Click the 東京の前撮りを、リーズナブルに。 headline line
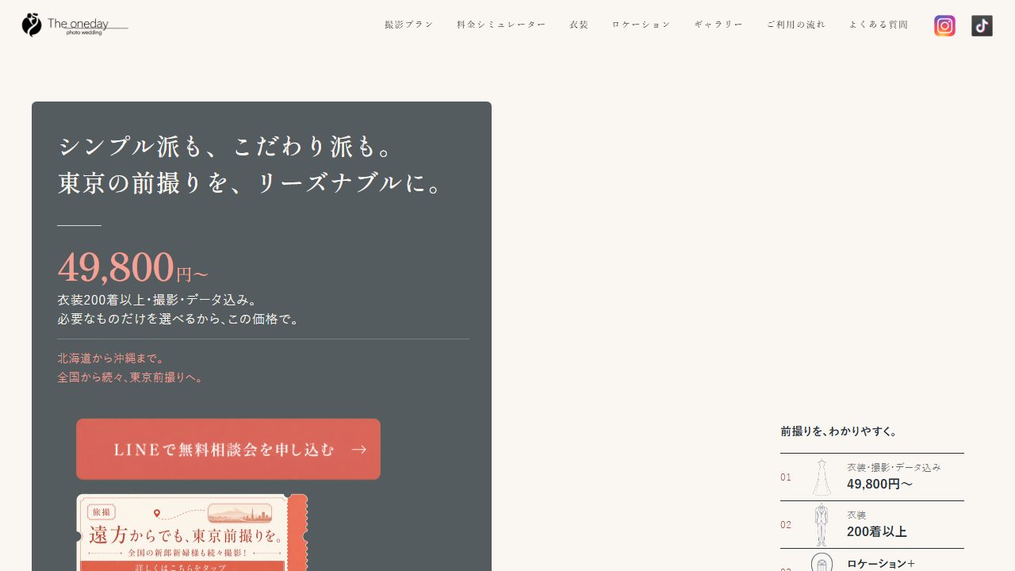The width and height of the screenshot is (1015, 571). (250, 183)
